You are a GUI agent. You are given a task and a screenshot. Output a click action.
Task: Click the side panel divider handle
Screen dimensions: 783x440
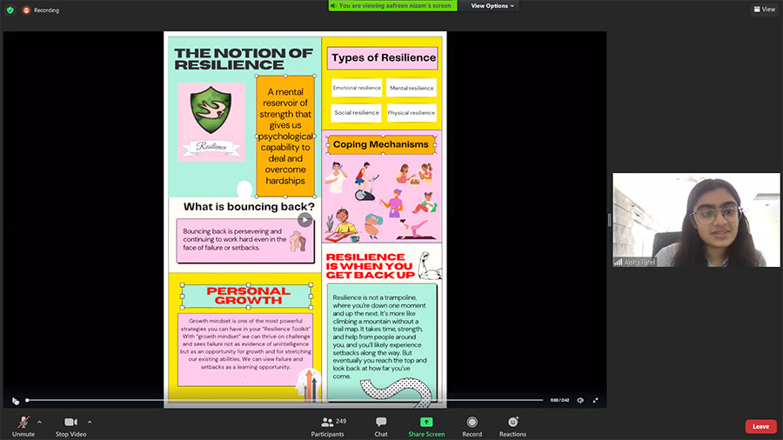pyautogui.click(x=609, y=220)
